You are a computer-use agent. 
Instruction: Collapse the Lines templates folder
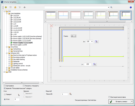click(7, 14)
